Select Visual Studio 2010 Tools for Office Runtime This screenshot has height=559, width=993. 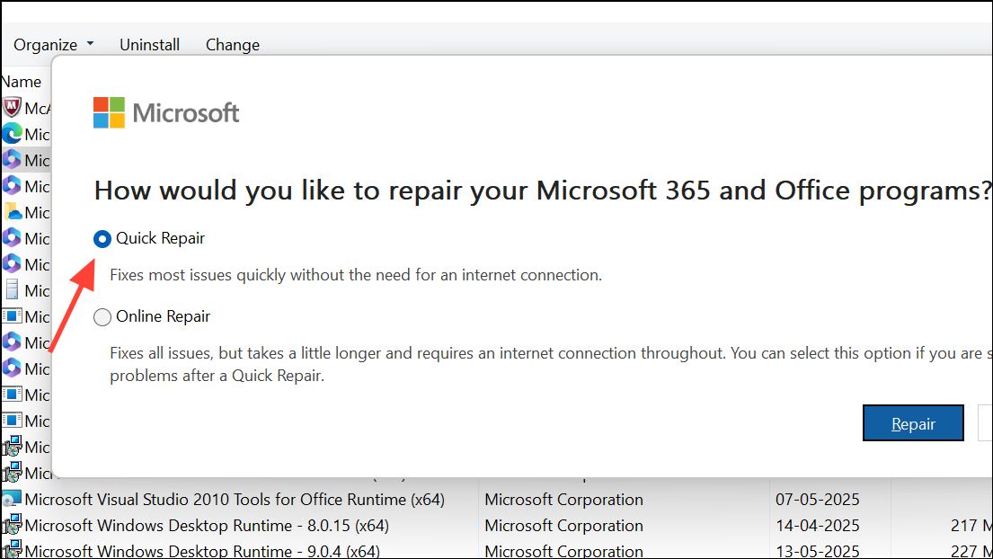tap(235, 500)
